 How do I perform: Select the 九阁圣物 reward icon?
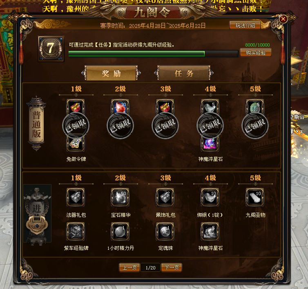(255, 197)
